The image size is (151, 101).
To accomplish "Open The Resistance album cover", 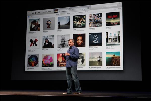I will click(33, 61).
